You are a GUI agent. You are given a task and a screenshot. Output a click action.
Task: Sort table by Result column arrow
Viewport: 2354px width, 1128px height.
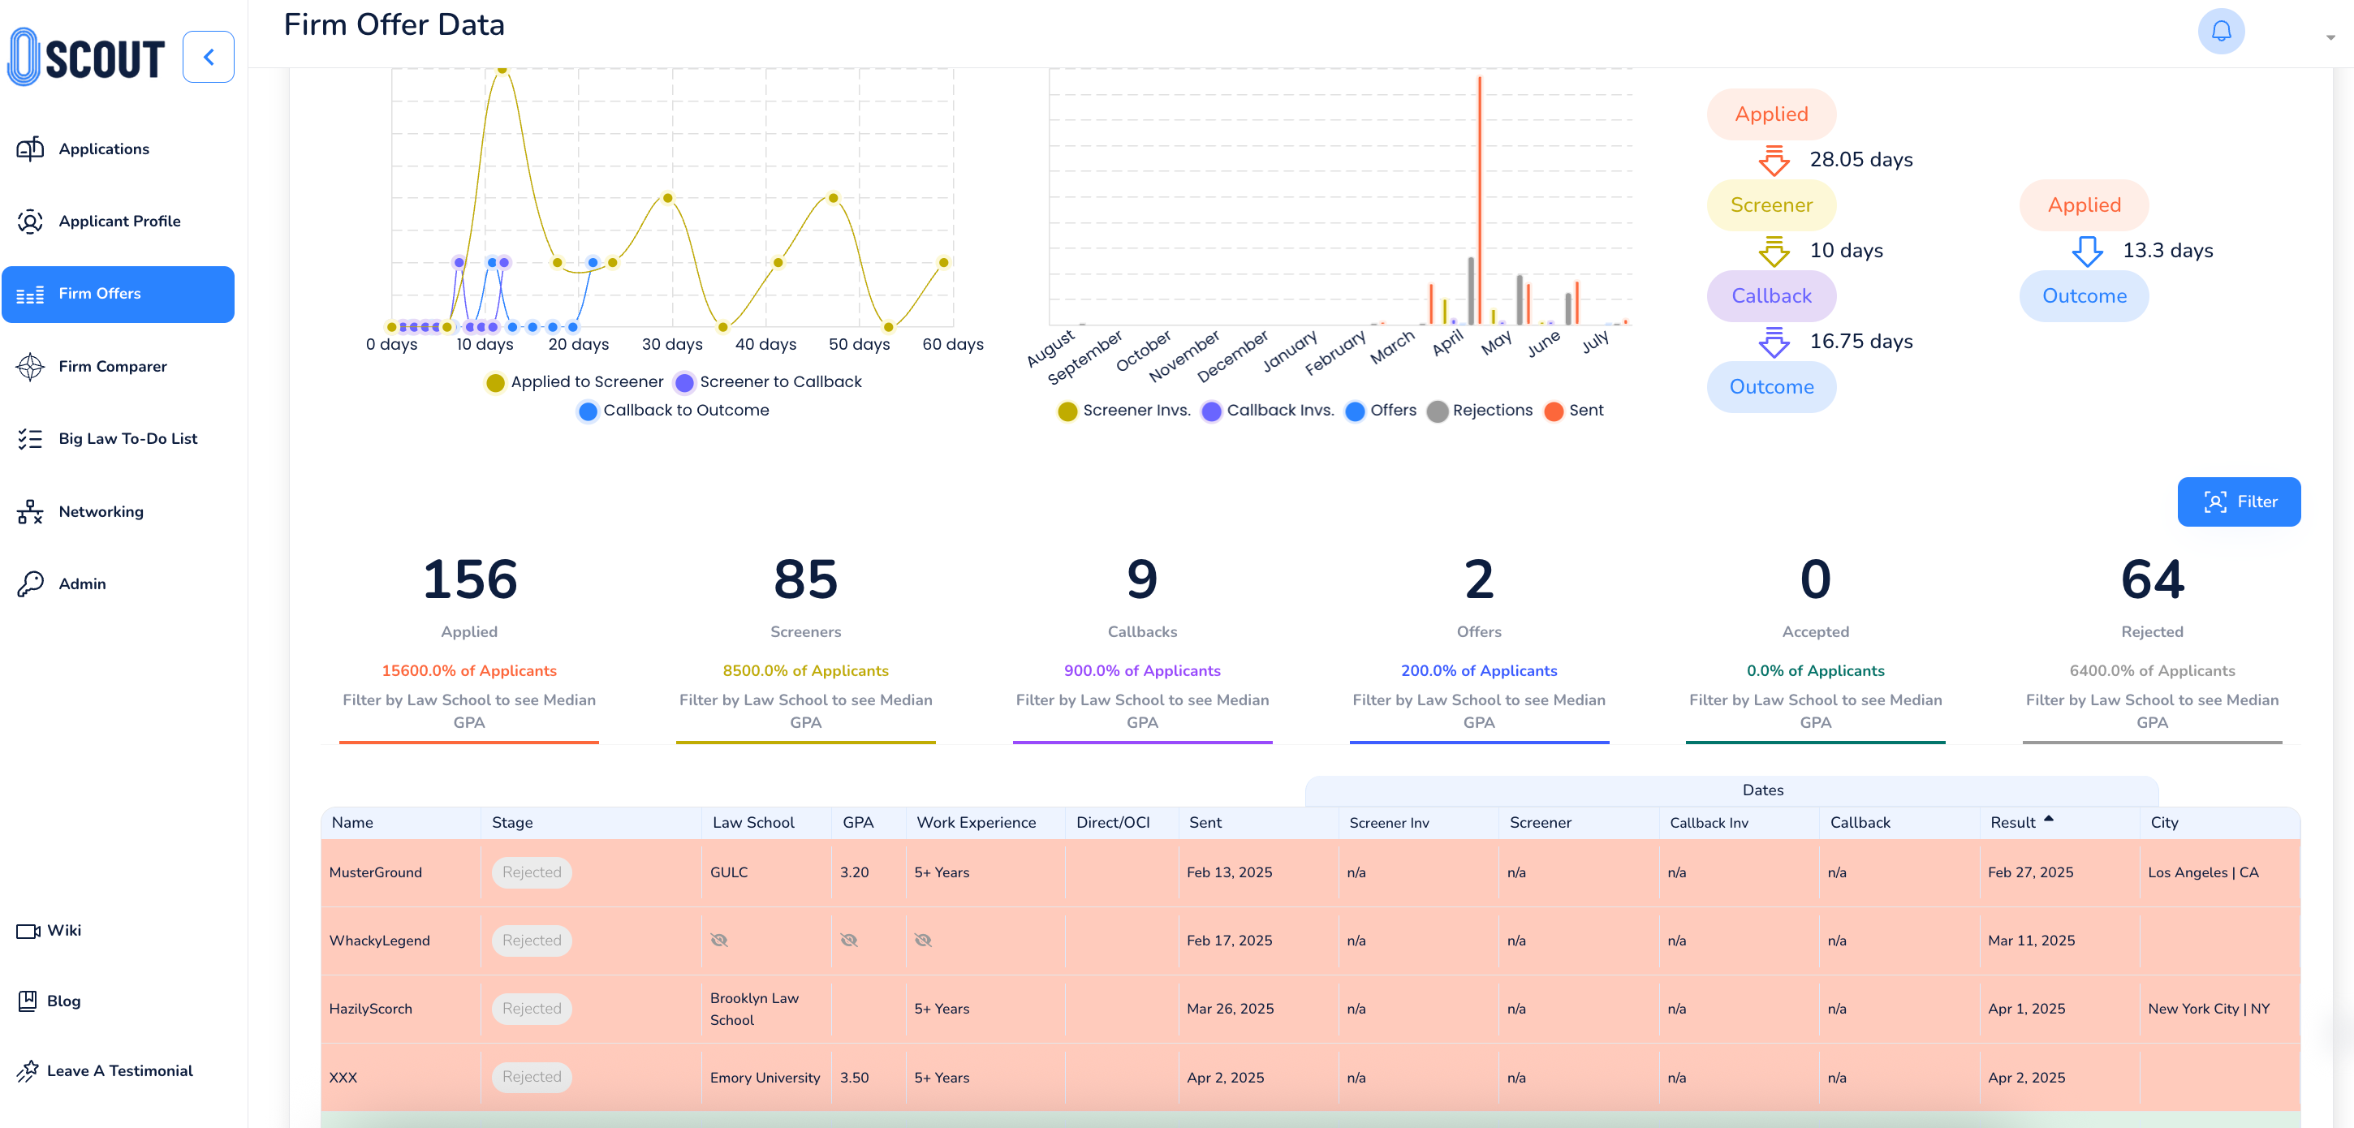click(x=2048, y=820)
